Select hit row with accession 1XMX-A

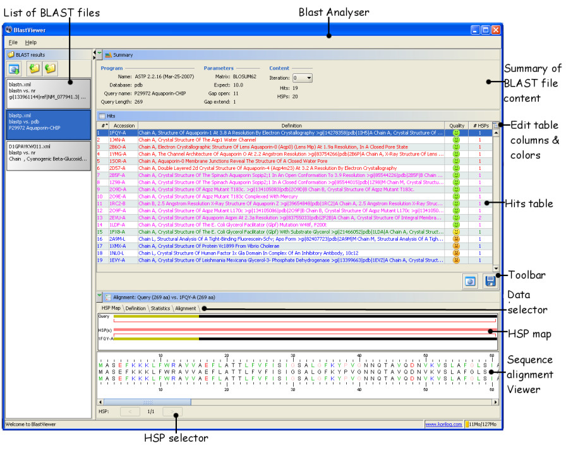294,246
